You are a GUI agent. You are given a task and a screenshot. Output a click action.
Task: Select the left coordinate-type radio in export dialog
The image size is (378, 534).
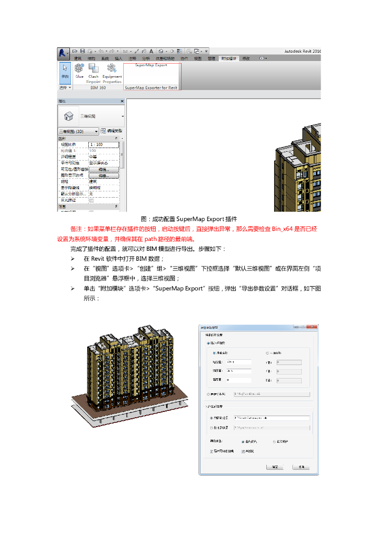[214, 353]
